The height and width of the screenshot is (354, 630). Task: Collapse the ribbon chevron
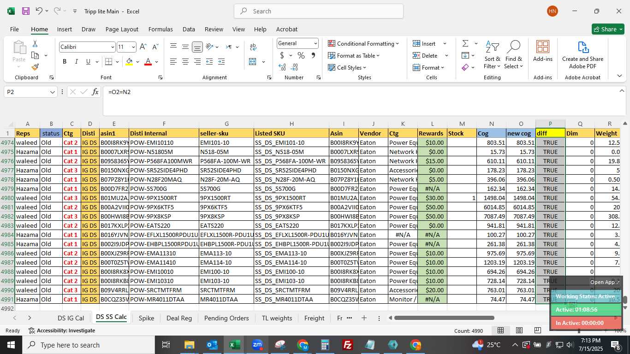pyautogui.click(x=619, y=76)
